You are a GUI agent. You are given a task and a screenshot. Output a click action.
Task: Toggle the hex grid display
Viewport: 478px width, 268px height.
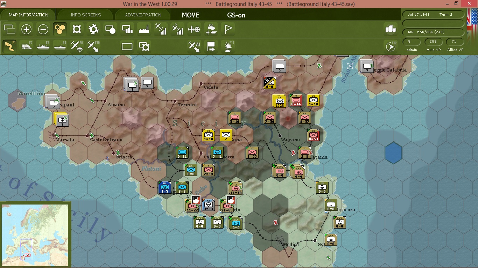(60, 29)
